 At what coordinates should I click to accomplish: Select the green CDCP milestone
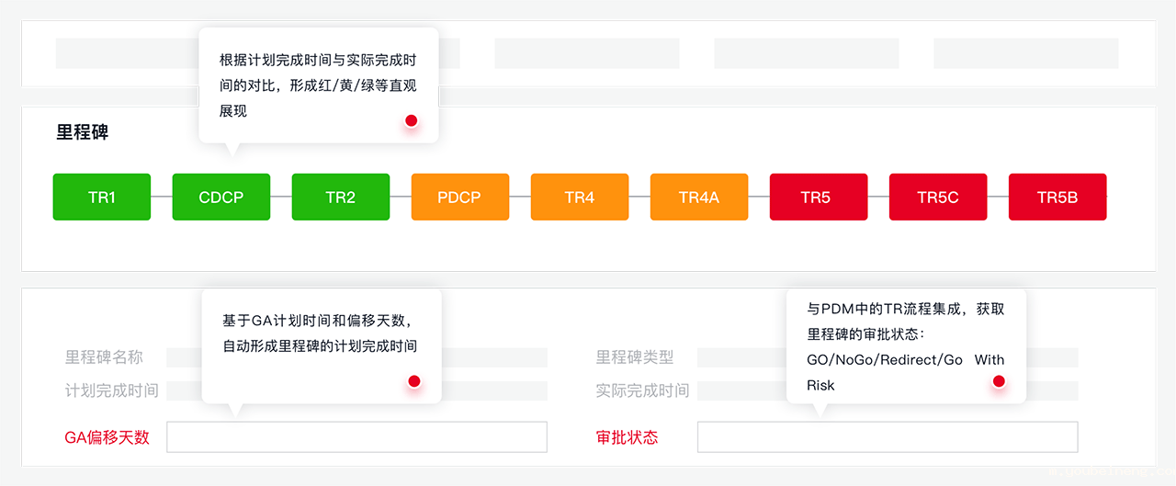click(221, 197)
